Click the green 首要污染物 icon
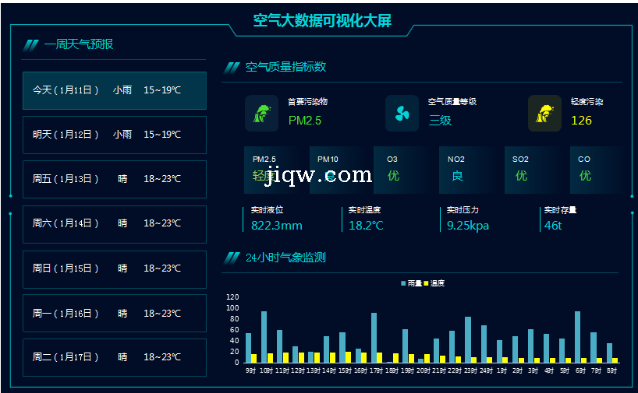Image resolution: width=638 pixels, height=393 pixels. pyautogui.click(x=261, y=114)
